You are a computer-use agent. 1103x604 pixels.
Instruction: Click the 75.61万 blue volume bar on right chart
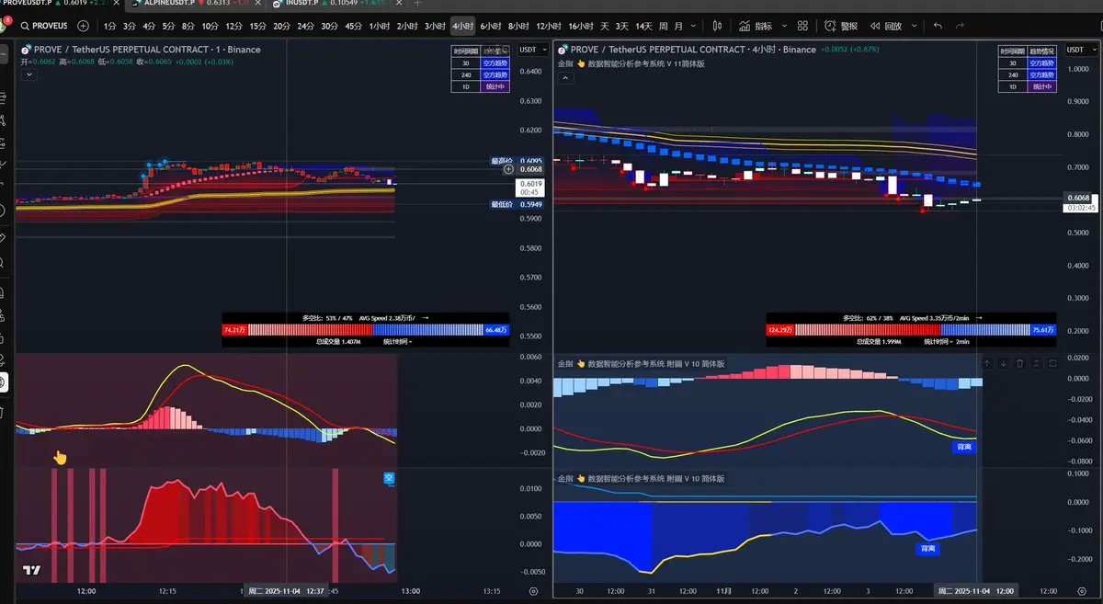(x=1041, y=330)
